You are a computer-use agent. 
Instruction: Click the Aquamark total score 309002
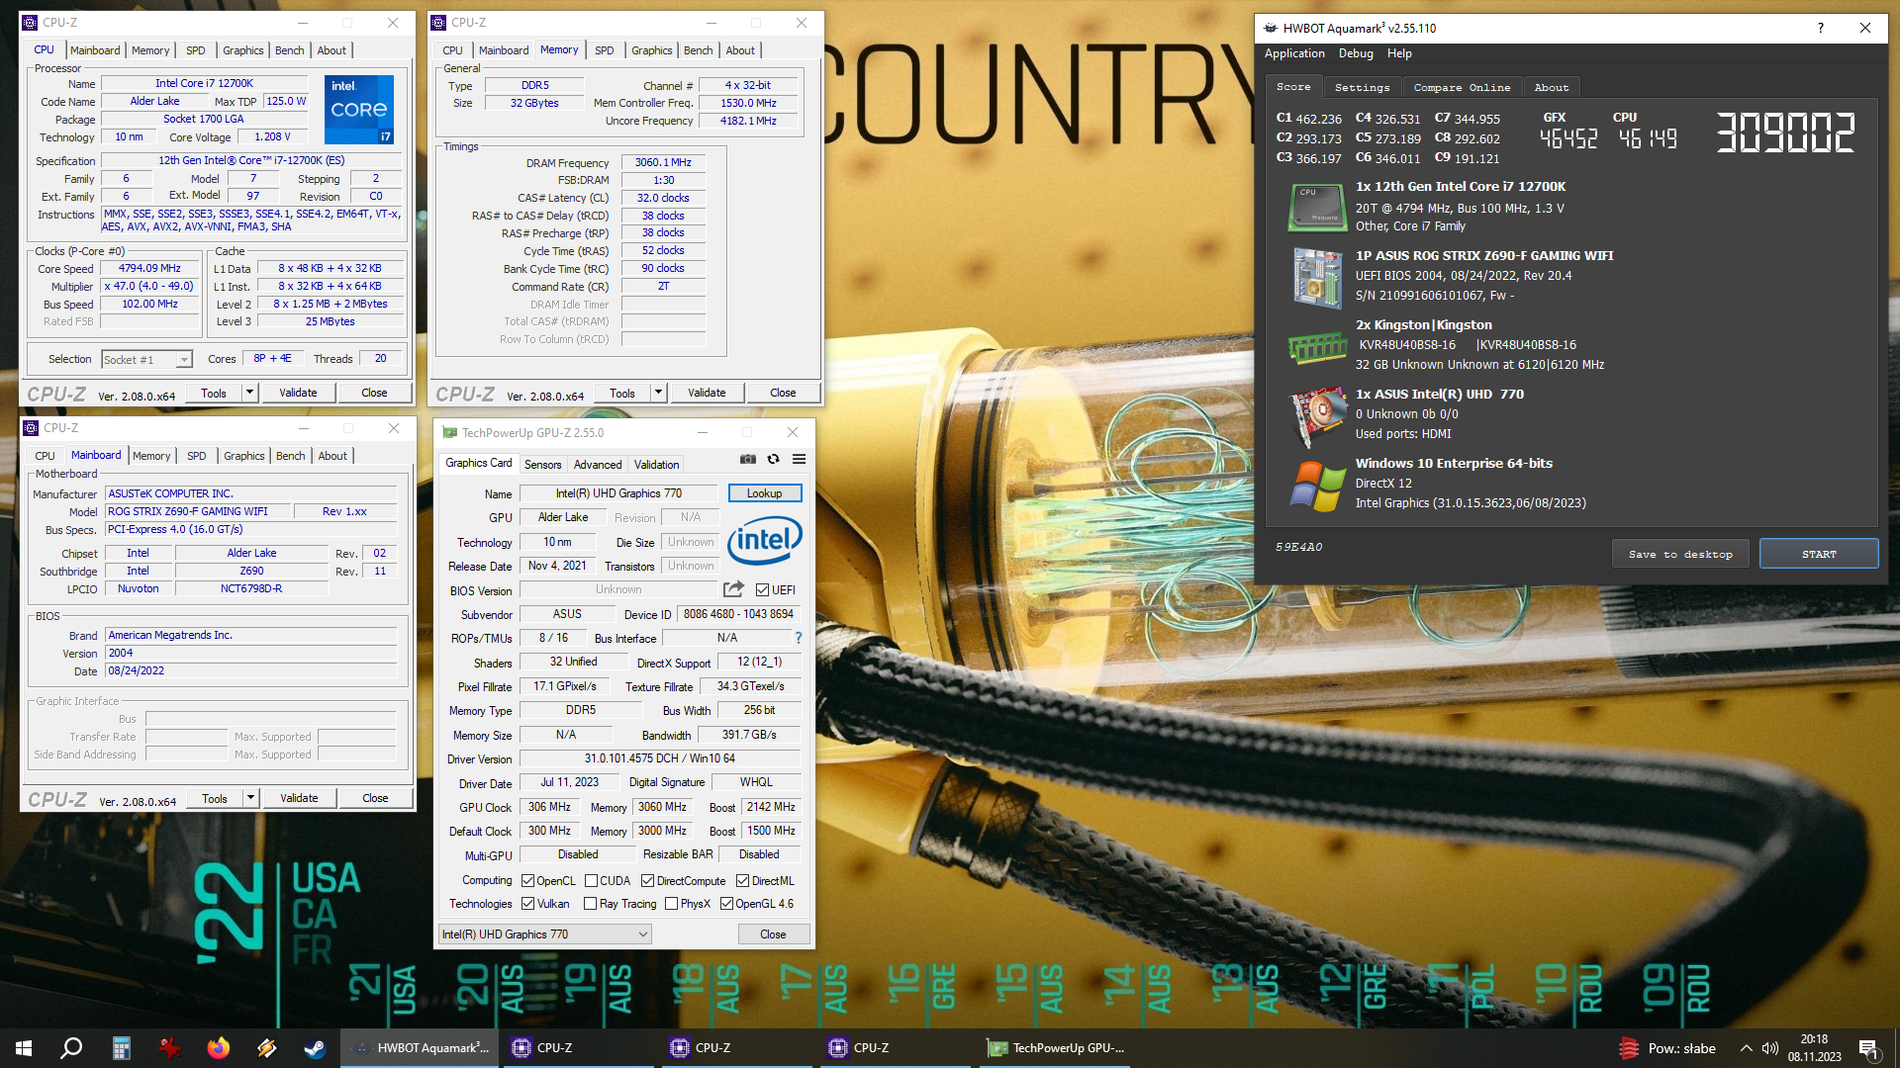click(1785, 133)
